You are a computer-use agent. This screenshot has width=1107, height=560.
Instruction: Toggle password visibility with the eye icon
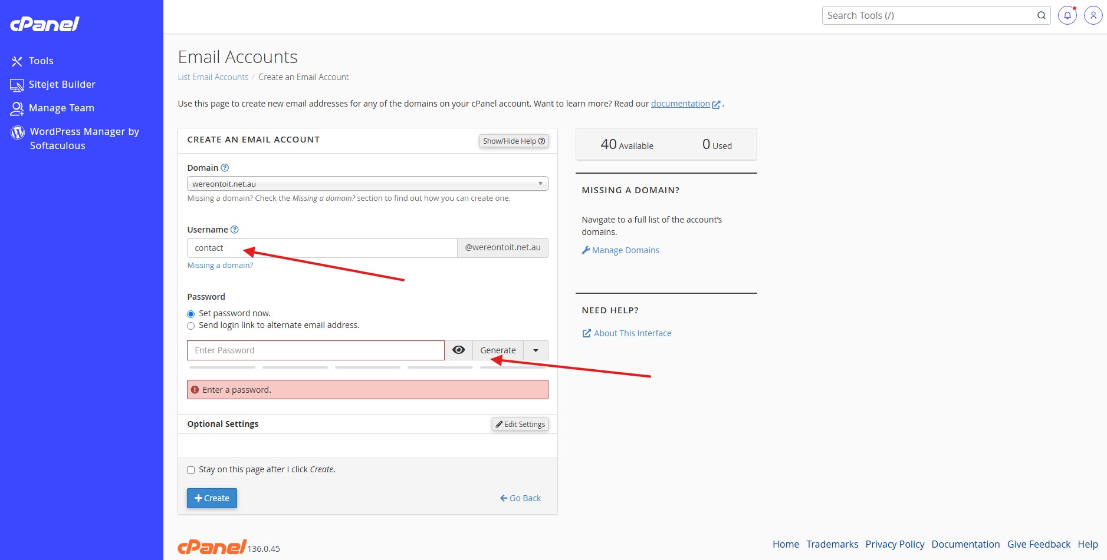click(x=458, y=350)
